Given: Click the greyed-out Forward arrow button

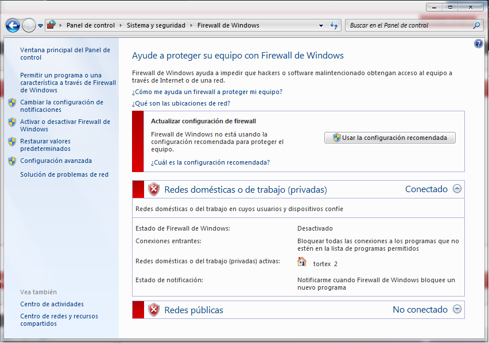Looking at the screenshot, I should click(29, 26).
